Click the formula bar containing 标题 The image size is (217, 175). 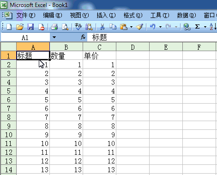click(152, 37)
